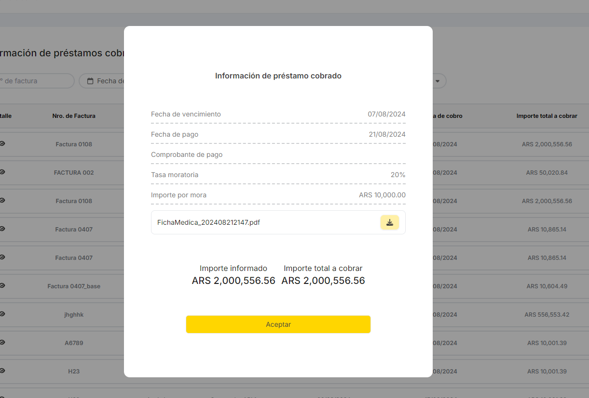Screen dimensions: 589x398
Task: Sort by Nro. de Factura column header
Action: point(74,116)
